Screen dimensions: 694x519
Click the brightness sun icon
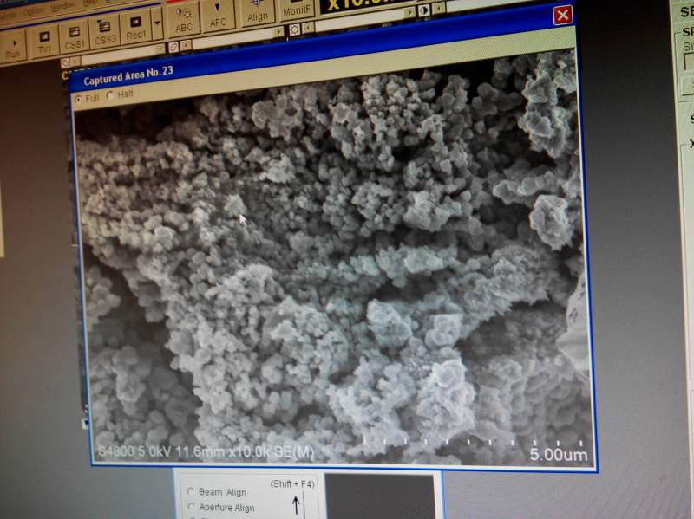[x=294, y=29]
